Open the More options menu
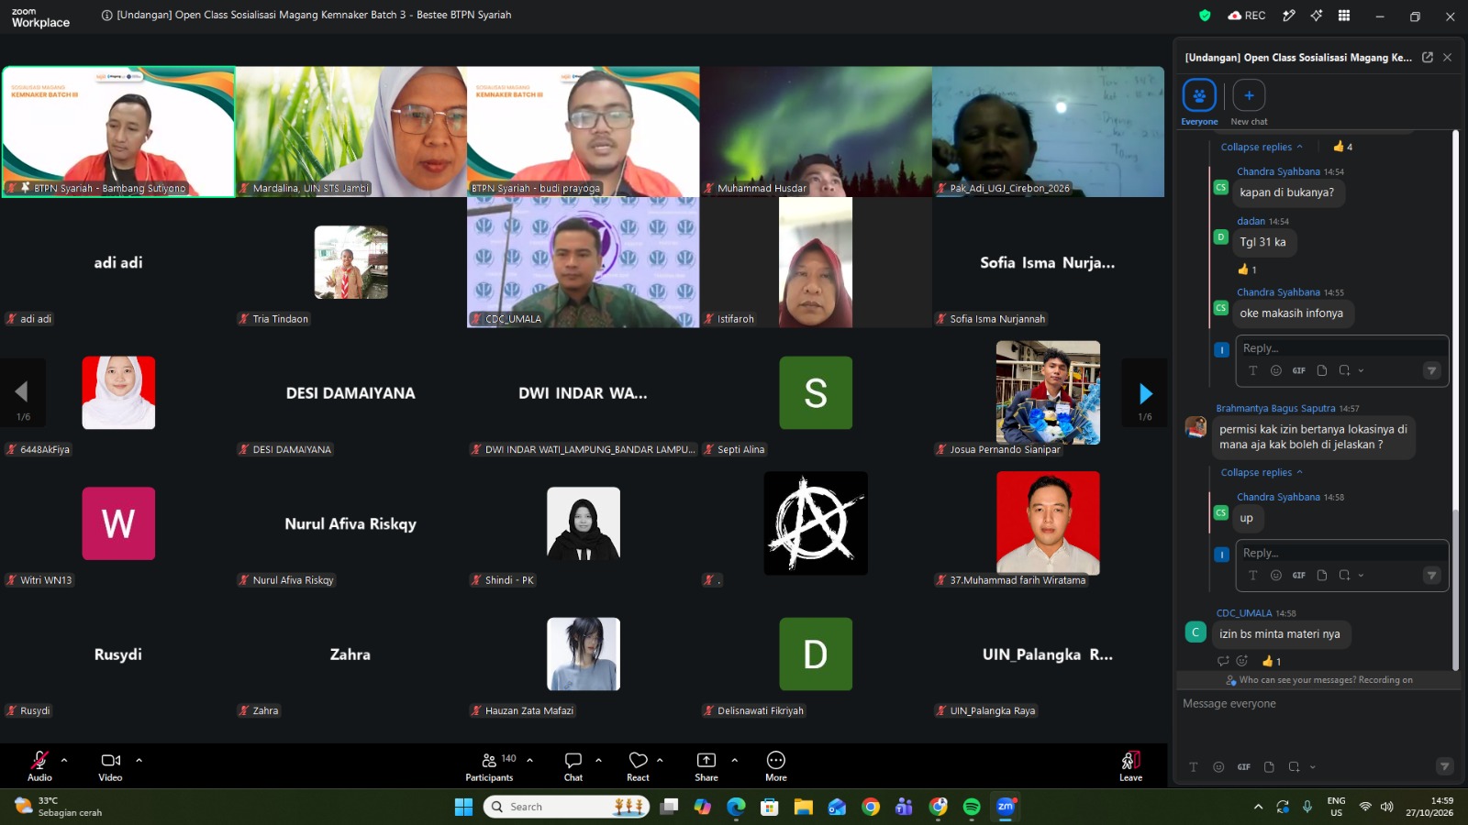This screenshot has height=825, width=1468. (x=776, y=766)
